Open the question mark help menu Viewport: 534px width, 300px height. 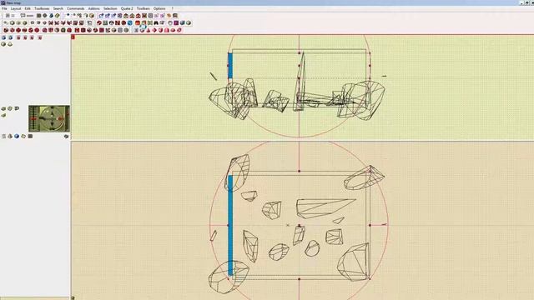(173, 8)
